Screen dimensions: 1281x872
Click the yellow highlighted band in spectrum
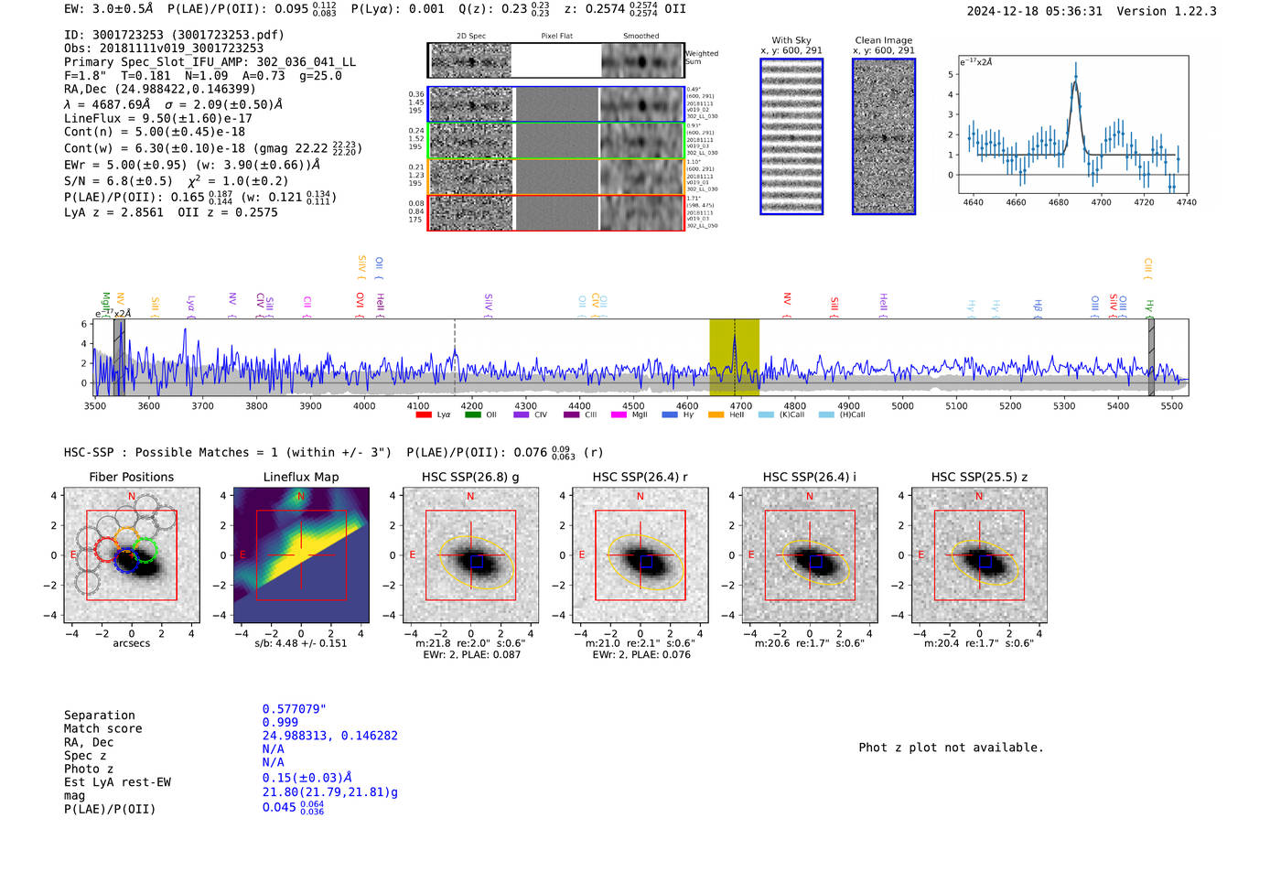tap(734, 358)
